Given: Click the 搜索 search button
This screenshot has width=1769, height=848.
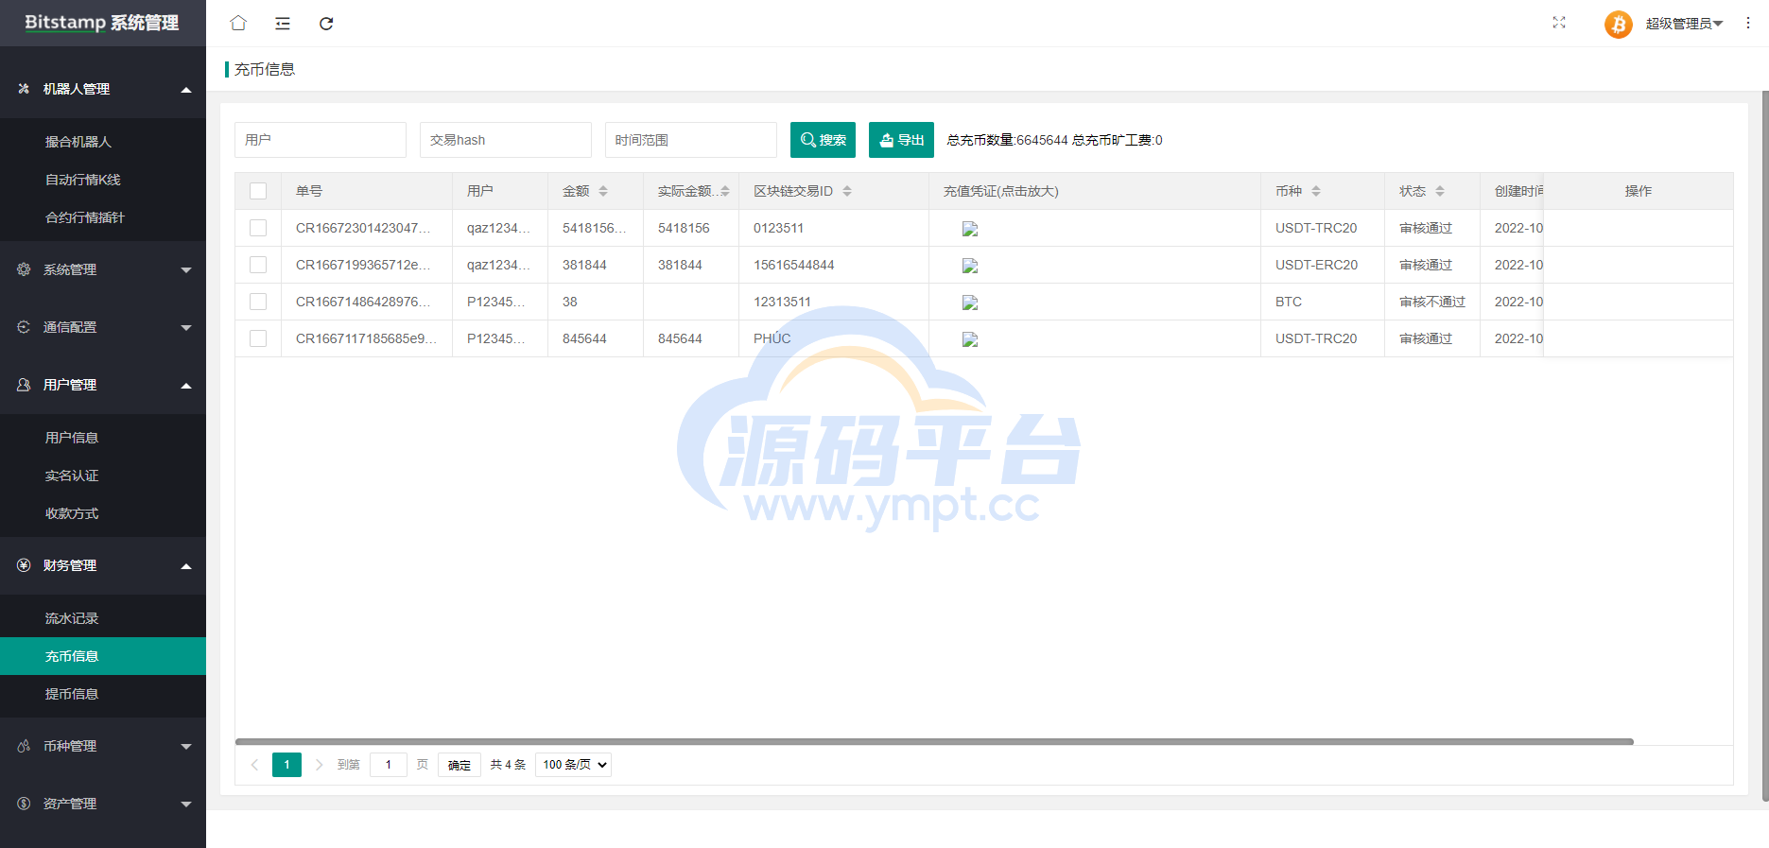Looking at the screenshot, I should tap(823, 140).
